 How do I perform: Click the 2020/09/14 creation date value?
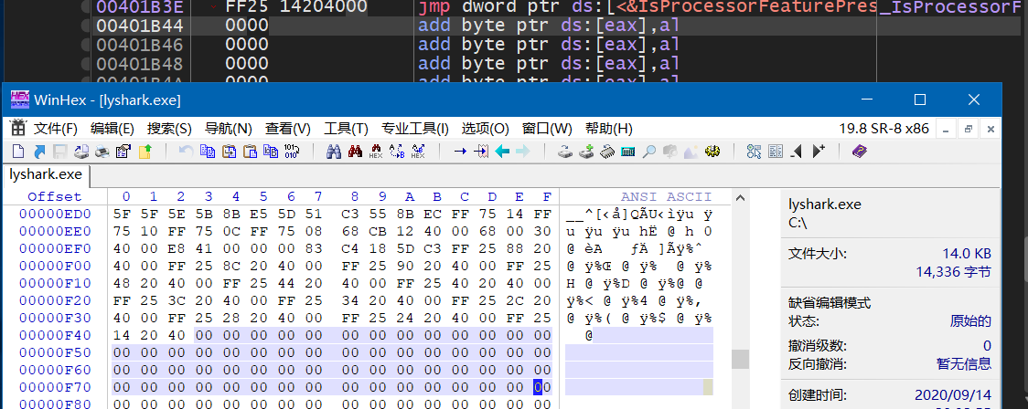coord(953,395)
